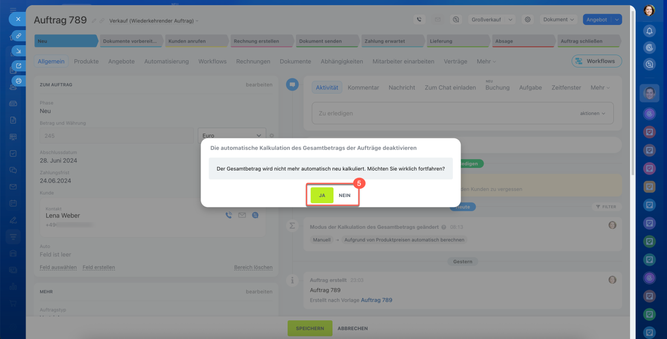Open the Euro currency dropdown

[x=232, y=135]
